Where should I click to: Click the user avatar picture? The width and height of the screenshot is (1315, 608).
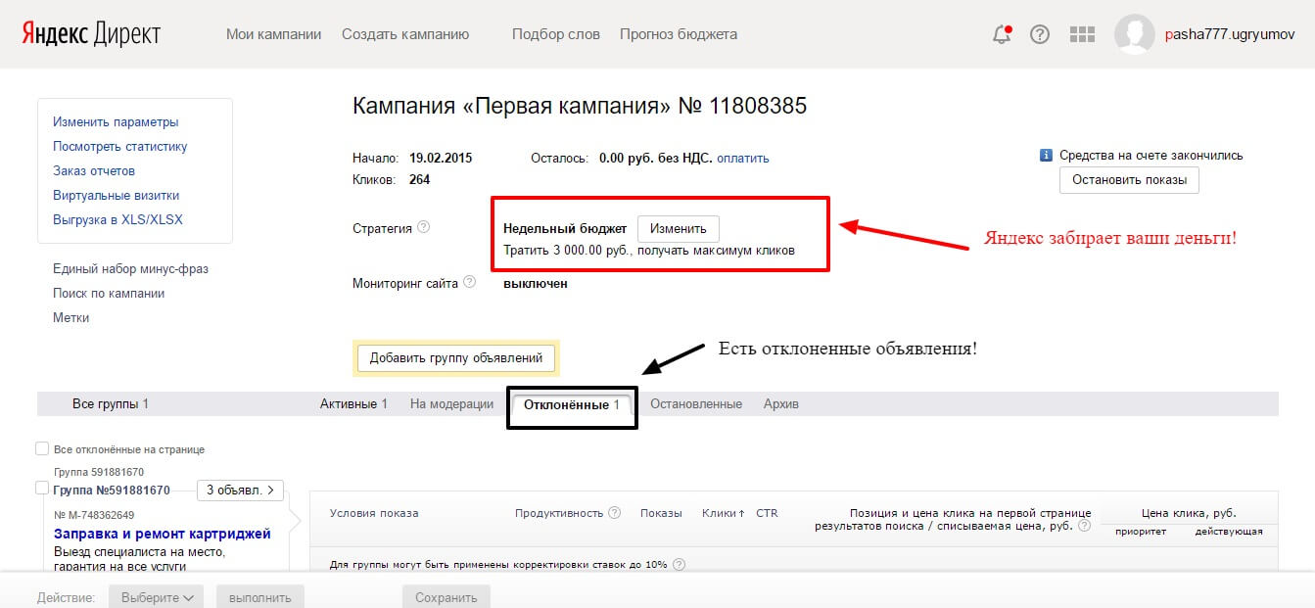click(x=1135, y=34)
